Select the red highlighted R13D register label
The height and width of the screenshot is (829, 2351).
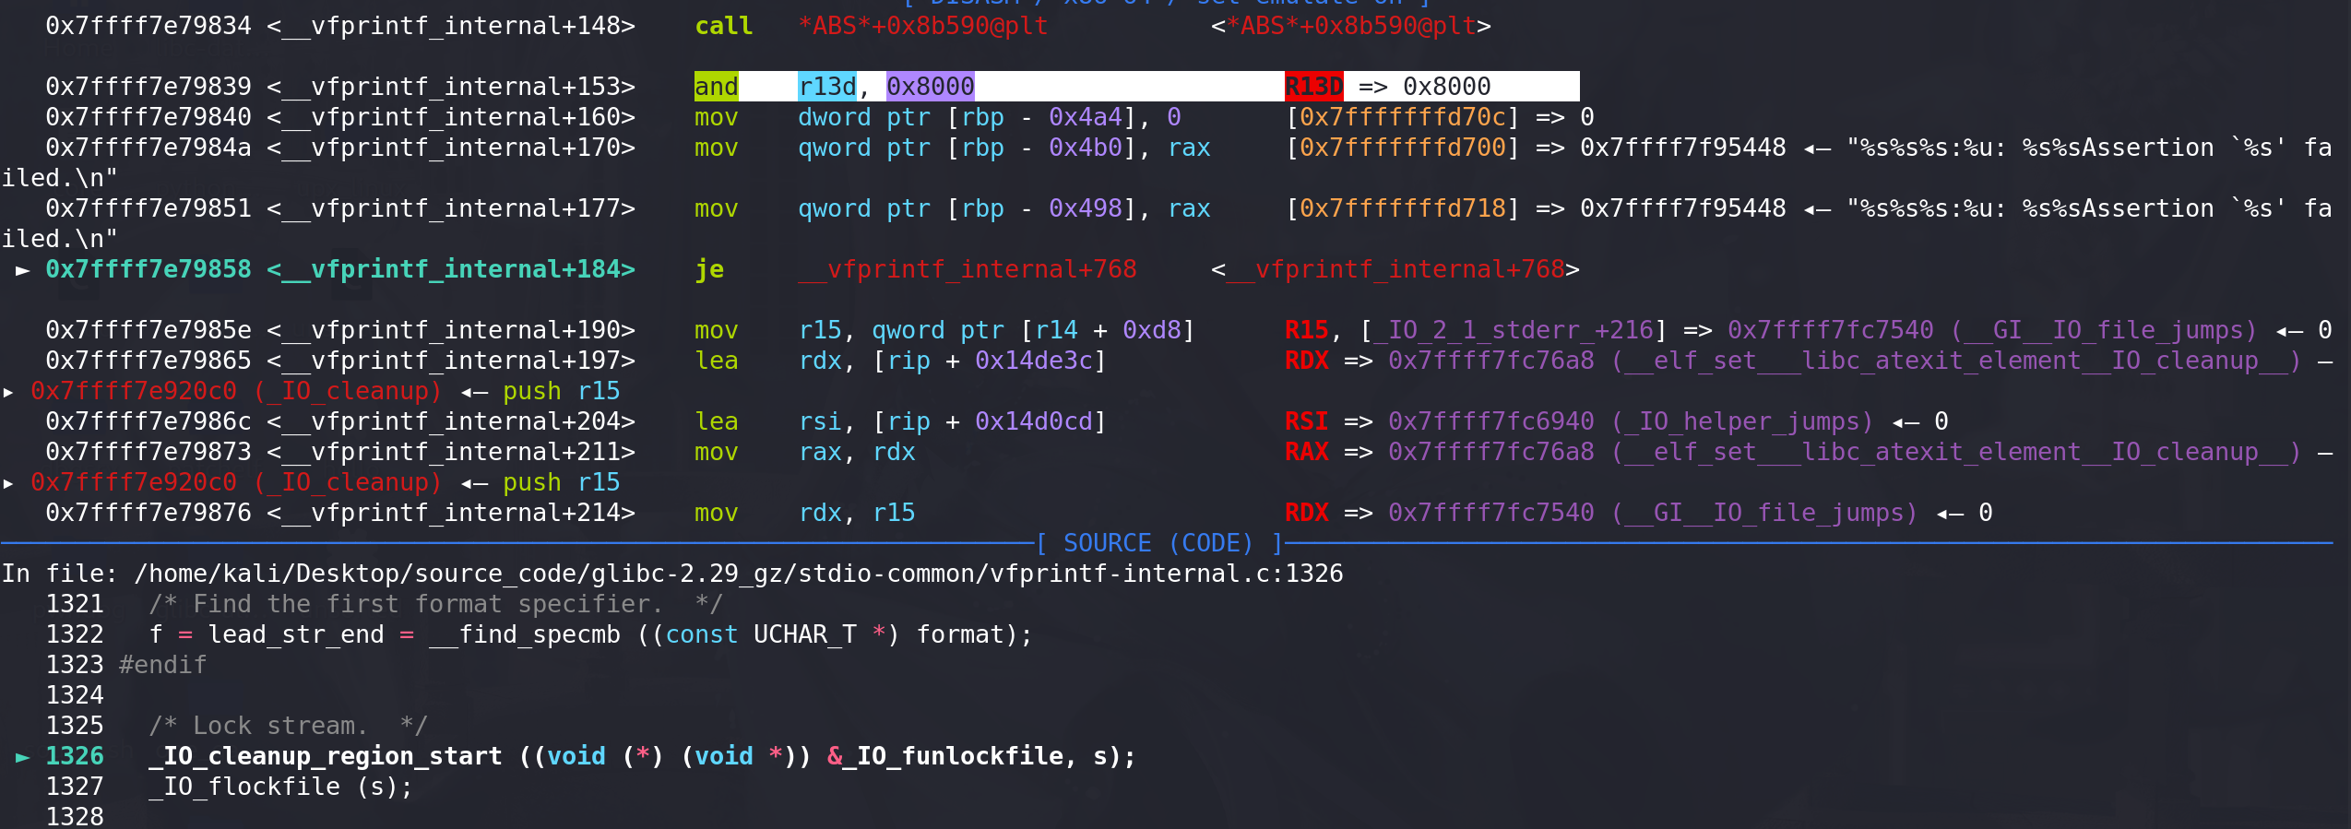(1314, 87)
